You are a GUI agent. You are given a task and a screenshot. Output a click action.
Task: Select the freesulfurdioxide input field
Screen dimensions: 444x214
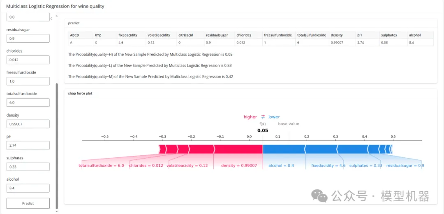click(28, 81)
